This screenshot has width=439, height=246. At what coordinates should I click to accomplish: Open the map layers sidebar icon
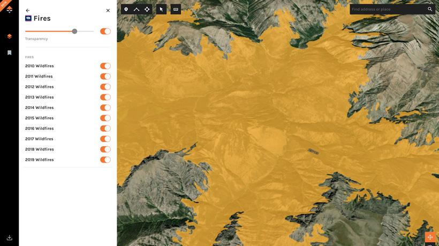(x=9, y=36)
